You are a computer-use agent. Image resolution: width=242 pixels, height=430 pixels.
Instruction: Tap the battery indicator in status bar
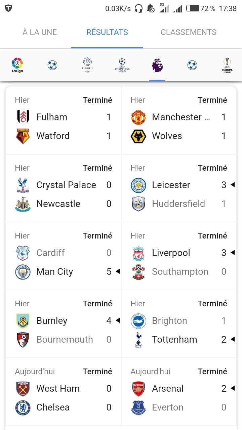(x=193, y=8)
